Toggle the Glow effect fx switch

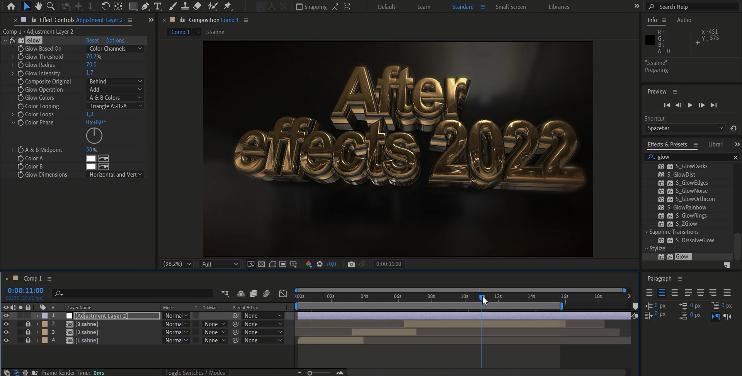13,41
